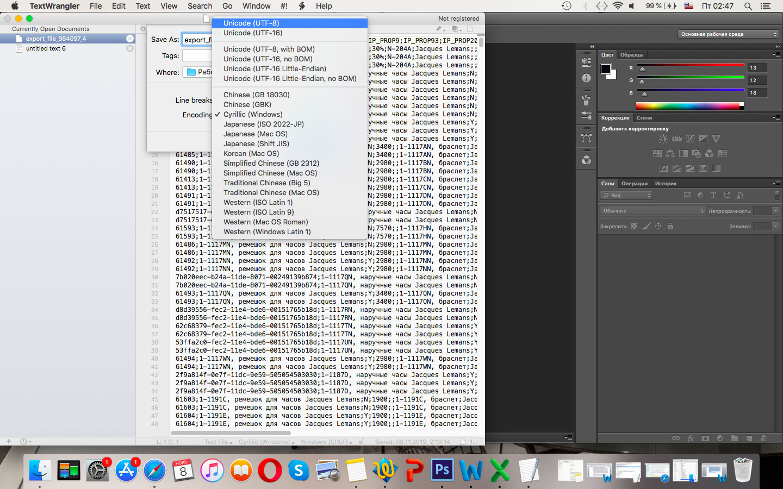Open the Непрозрачность opacity arrow
This screenshot has width=783, height=489.
click(775, 211)
